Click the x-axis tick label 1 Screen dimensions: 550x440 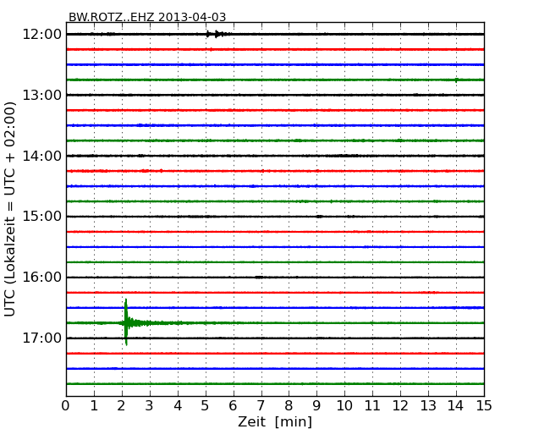[x=94, y=405]
